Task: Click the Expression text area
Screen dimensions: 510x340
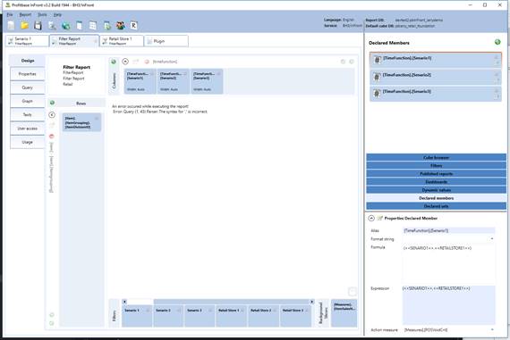Action: coord(449,305)
